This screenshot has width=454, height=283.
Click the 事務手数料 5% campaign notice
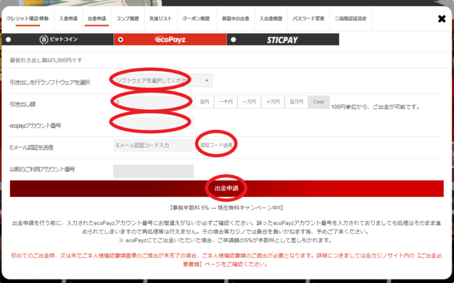[x=227, y=208]
